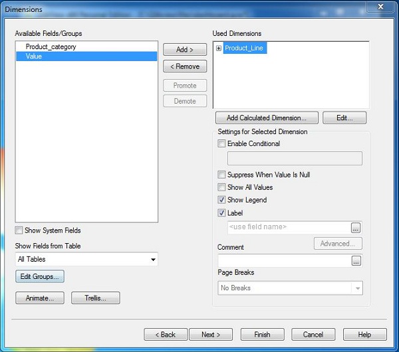Click the Edit Groups button
The width and height of the screenshot is (399, 352).
(39, 276)
